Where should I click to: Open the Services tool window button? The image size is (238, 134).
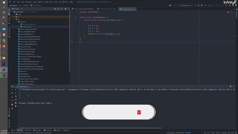click(x=58, y=130)
